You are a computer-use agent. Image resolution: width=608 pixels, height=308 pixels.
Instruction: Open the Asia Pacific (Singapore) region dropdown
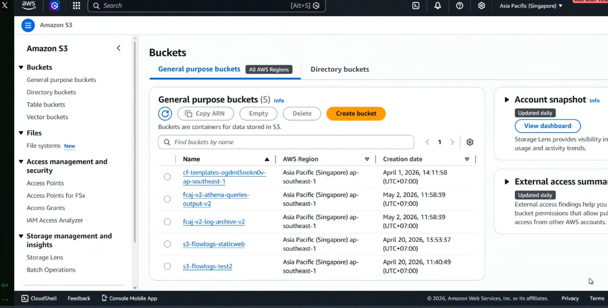(x=531, y=6)
